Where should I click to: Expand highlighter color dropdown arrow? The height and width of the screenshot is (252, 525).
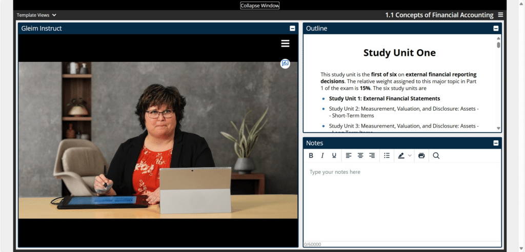click(410, 156)
